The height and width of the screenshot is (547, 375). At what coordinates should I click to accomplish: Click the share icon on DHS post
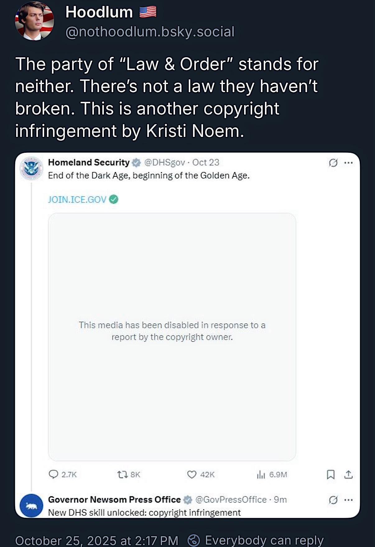(349, 475)
